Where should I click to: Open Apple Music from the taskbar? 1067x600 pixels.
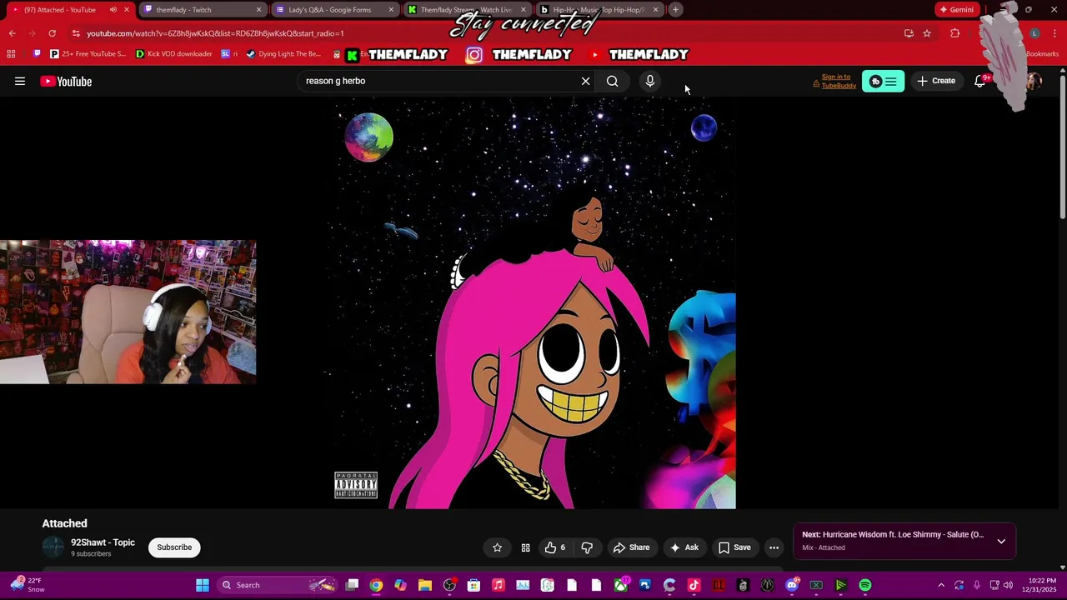coord(498,585)
